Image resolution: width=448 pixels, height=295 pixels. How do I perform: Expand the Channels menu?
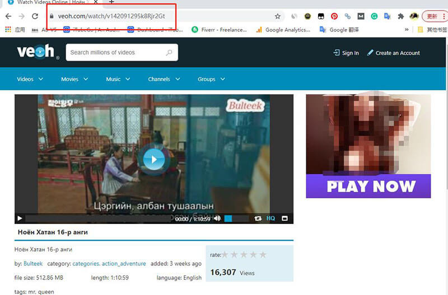[164, 79]
